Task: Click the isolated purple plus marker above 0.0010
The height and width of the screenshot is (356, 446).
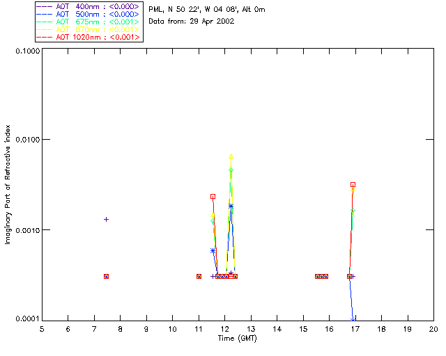Action: [106, 220]
